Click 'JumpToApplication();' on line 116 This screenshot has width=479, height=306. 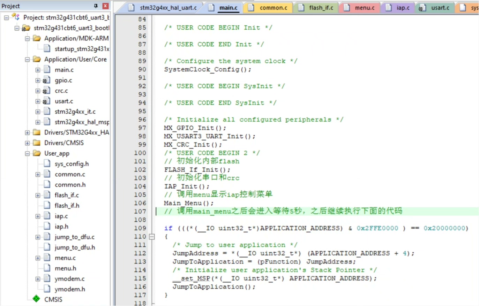(214, 287)
